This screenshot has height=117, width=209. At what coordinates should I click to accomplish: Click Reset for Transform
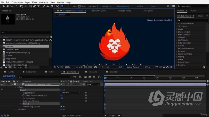click(63, 109)
